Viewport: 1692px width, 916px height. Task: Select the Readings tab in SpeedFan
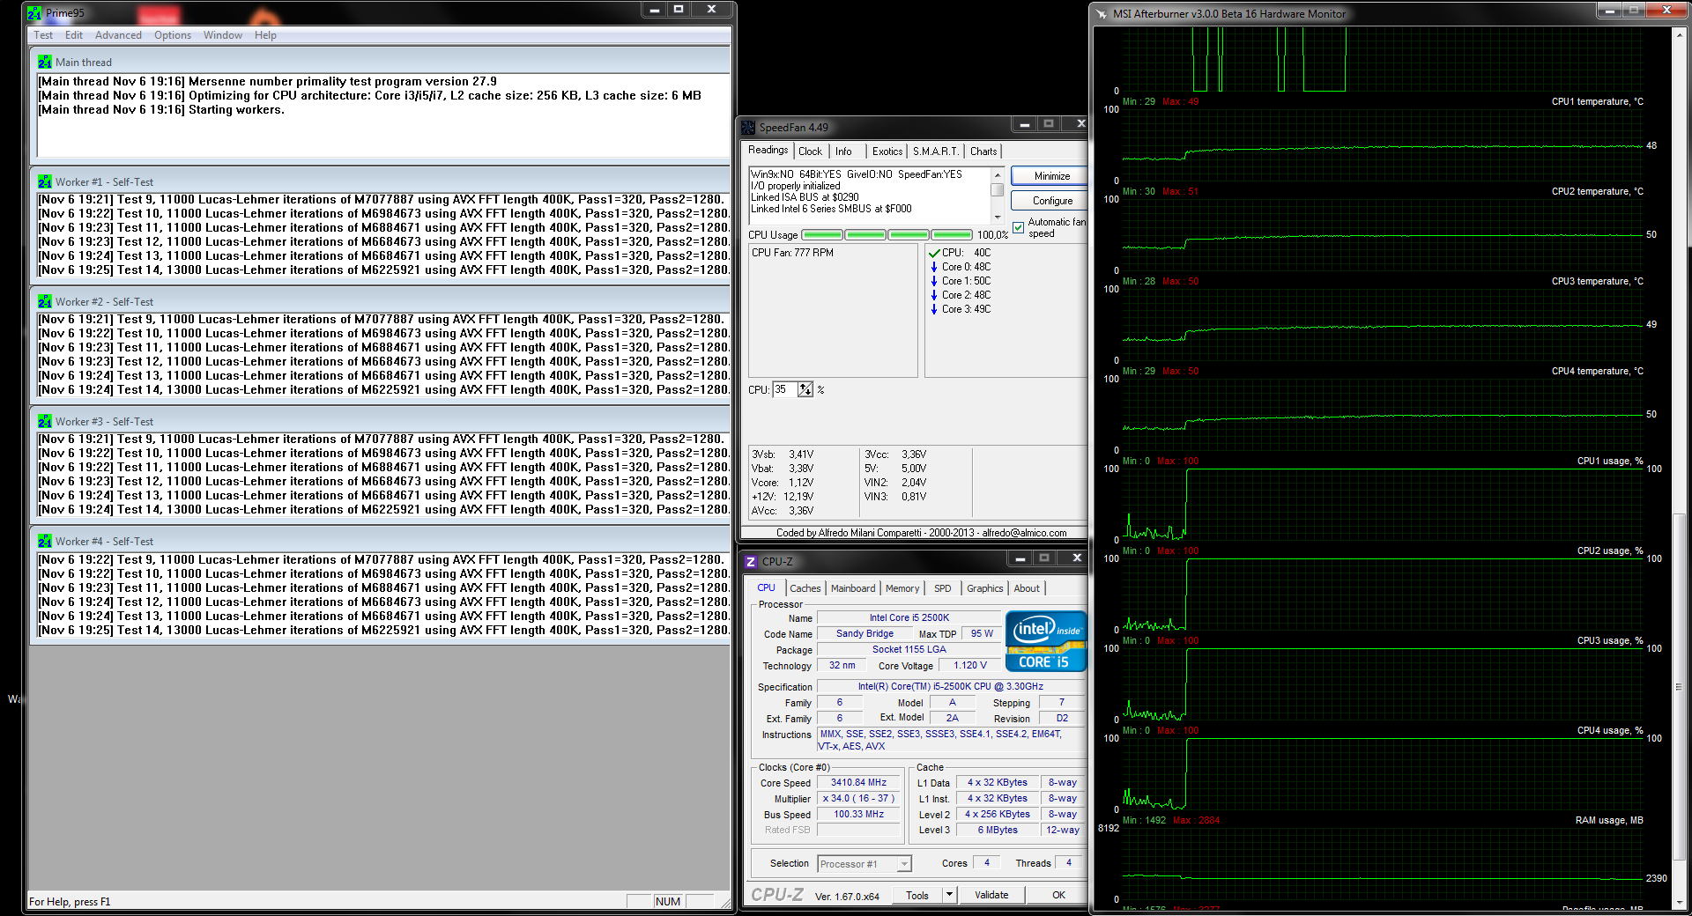click(768, 151)
